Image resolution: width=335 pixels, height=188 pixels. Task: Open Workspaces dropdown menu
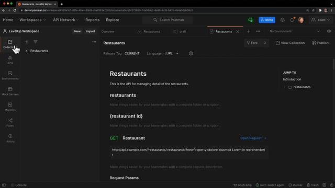pos(32,20)
